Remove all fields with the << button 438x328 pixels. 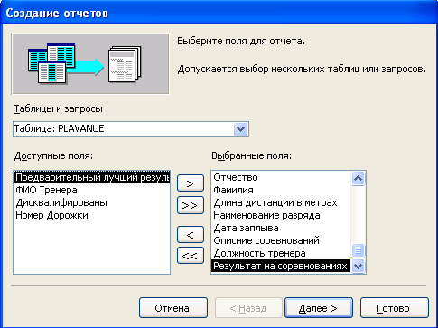click(x=191, y=256)
